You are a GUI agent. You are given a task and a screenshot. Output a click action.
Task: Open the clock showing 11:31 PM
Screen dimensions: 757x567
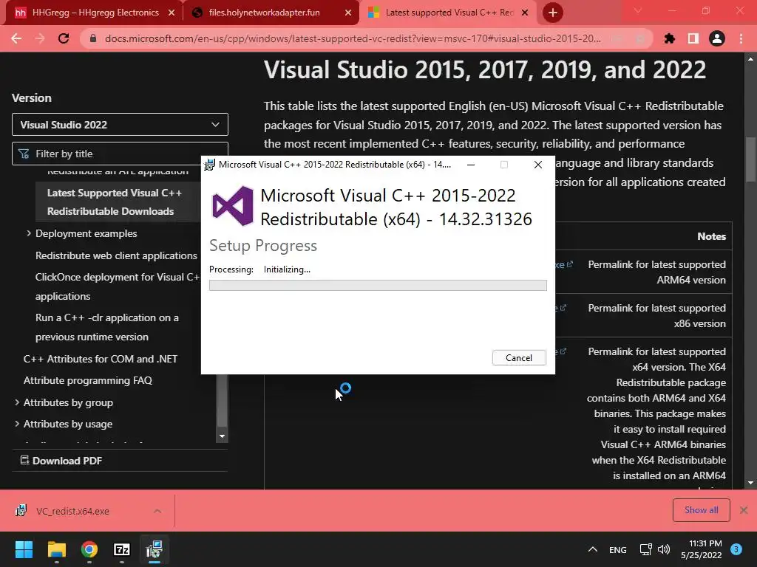pyautogui.click(x=702, y=549)
